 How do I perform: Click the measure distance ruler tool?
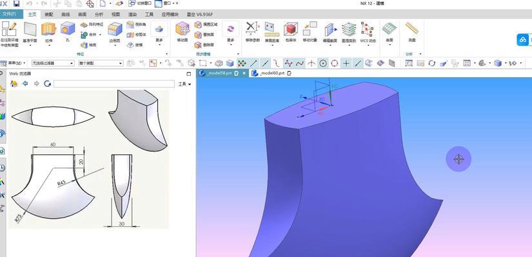pyautogui.click(x=271, y=31)
